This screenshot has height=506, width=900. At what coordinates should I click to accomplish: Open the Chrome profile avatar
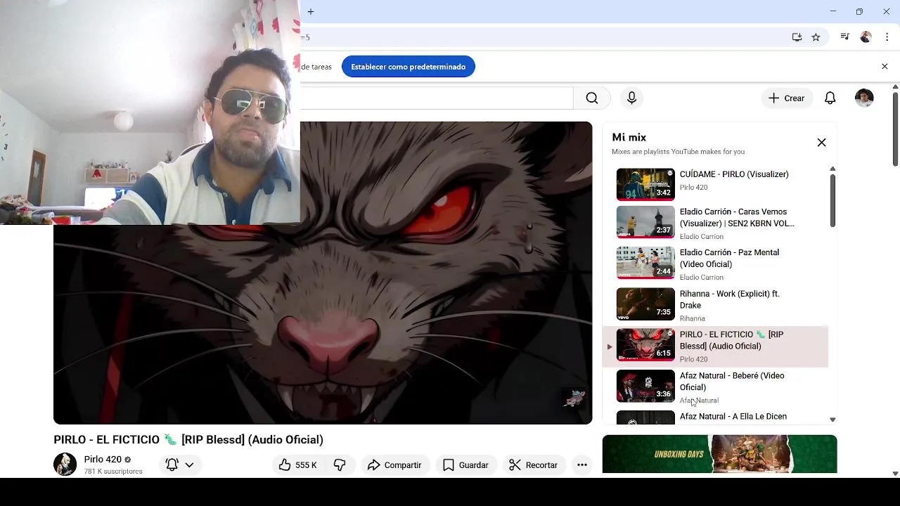[866, 37]
